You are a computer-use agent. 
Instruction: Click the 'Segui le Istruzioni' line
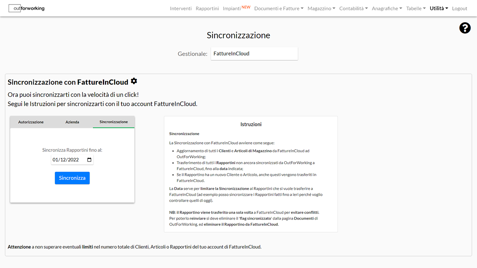pos(102,104)
